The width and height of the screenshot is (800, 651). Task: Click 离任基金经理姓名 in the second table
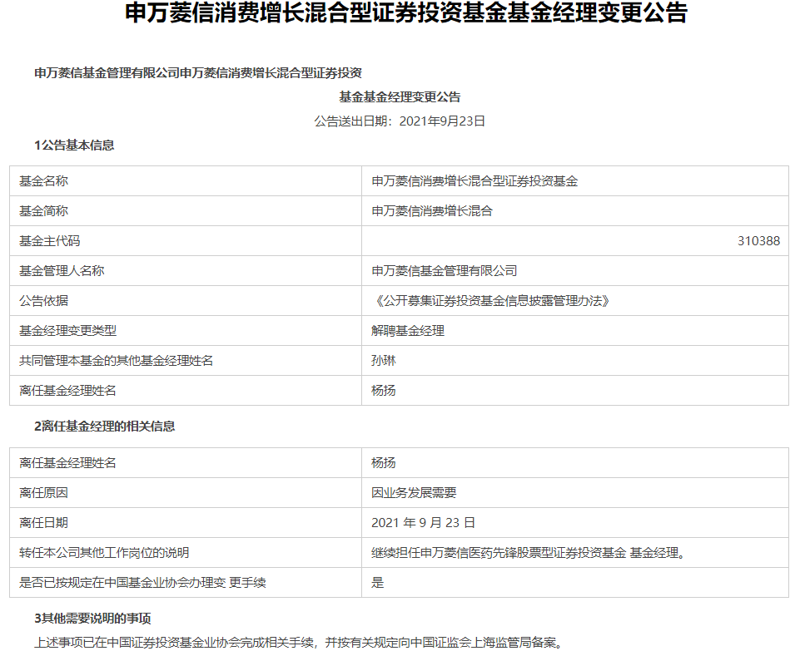(68, 462)
